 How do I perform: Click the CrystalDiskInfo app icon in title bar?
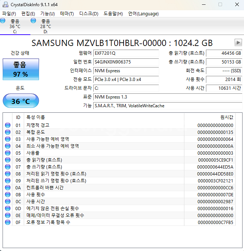(x=5, y=4)
